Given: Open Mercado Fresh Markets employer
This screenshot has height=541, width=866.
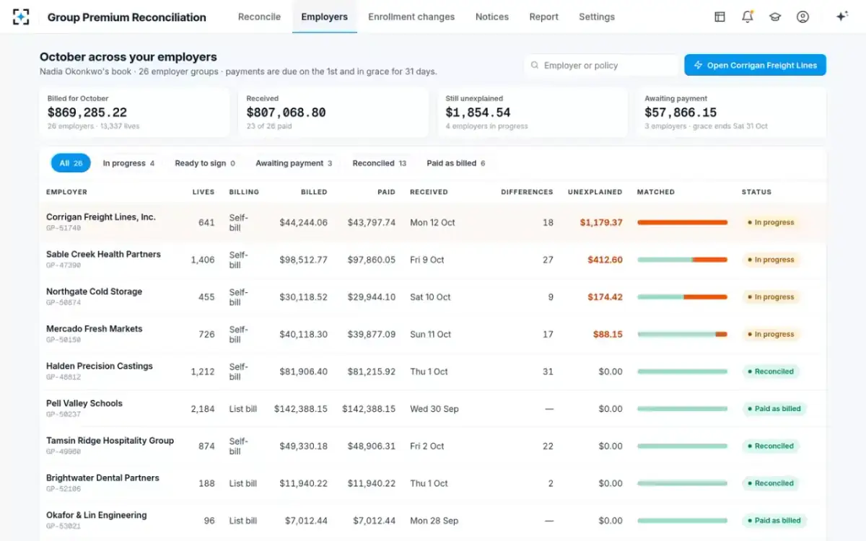Looking at the screenshot, I should point(94,328).
